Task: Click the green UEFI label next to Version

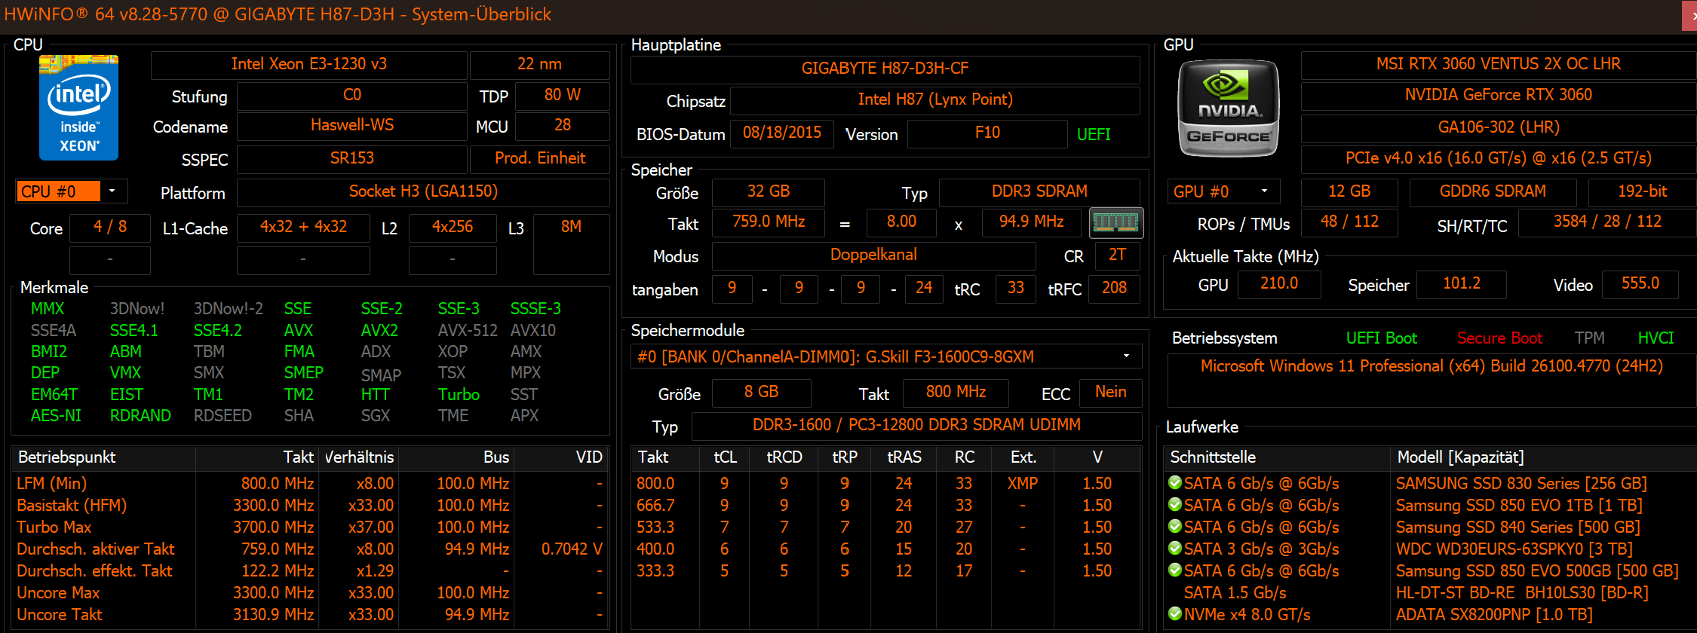Action: click(1094, 134)
